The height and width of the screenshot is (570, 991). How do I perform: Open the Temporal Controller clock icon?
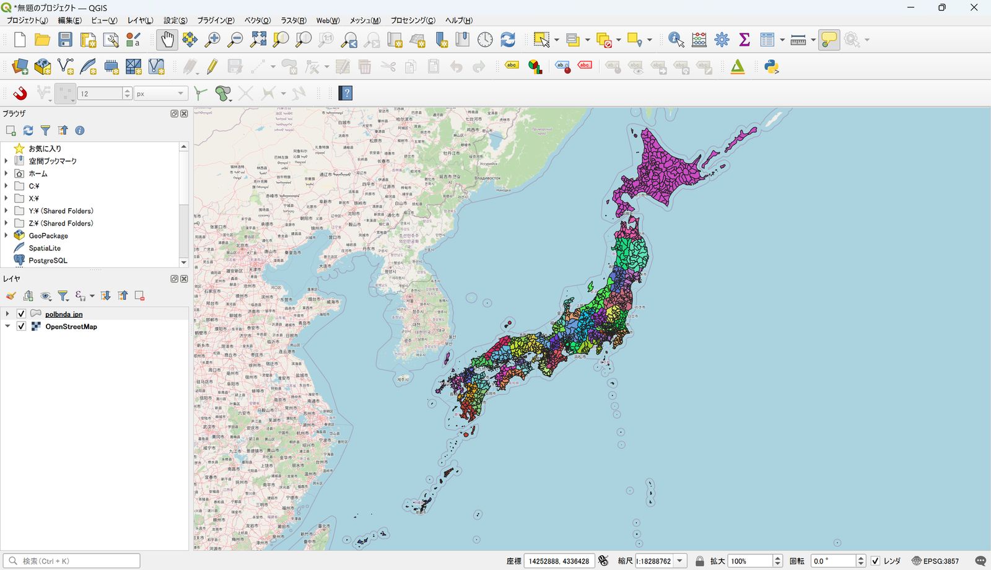485,40
